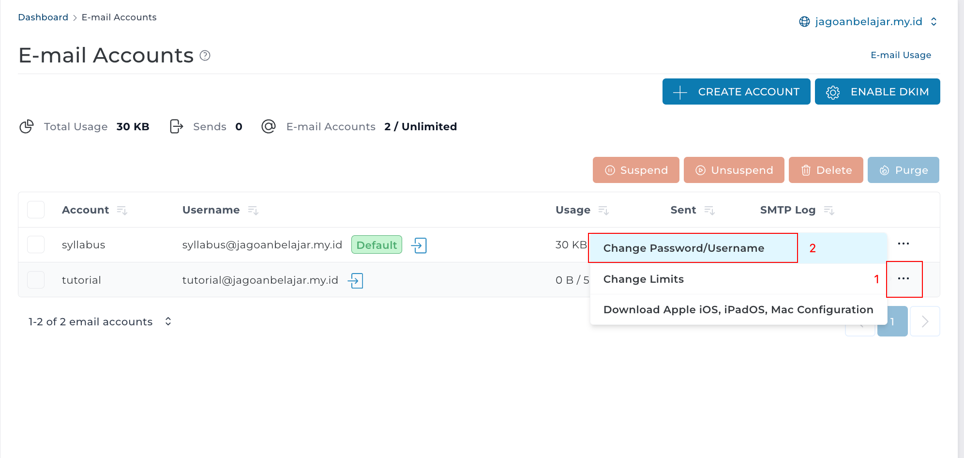This screenshot has height=458, width=964.
Task: Open three-dot menu for tutorial row
Action: [x=904, y=278]
